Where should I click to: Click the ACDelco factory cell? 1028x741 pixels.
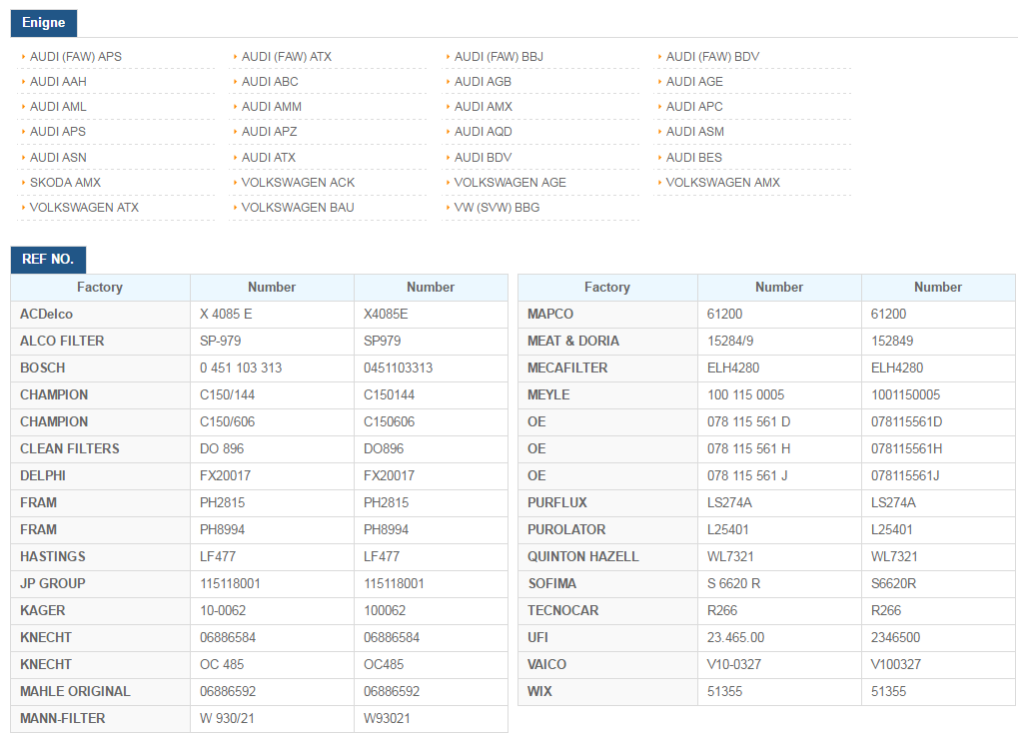[x=100, y=314]
